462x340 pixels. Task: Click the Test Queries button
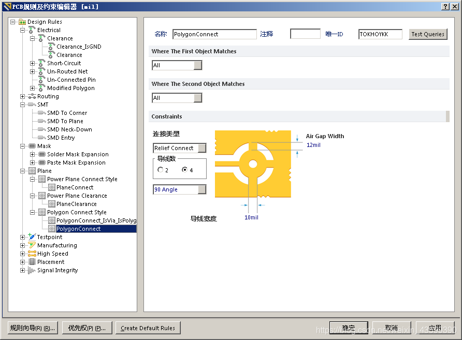428,34
